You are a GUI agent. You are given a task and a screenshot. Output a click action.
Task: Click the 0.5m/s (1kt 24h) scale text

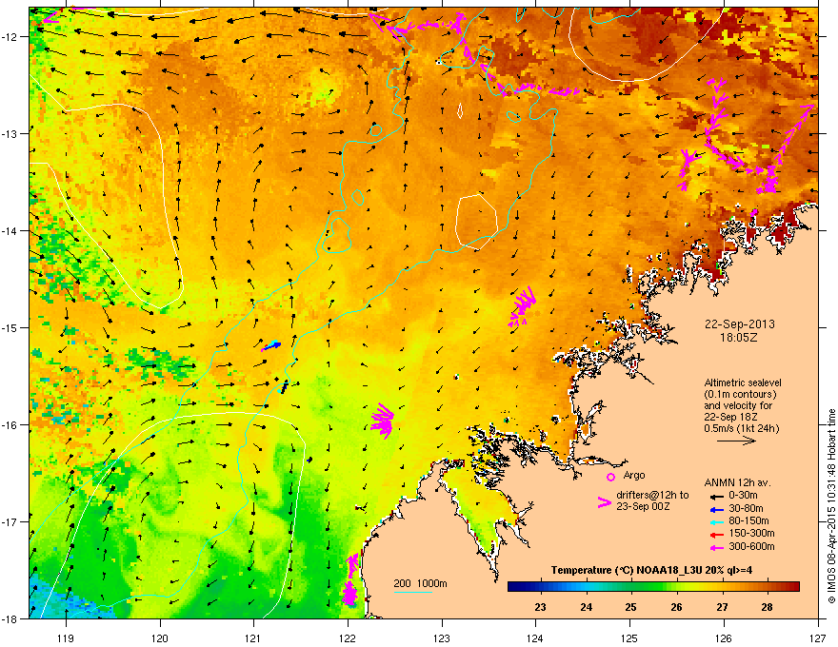click(x=741, y=428)
